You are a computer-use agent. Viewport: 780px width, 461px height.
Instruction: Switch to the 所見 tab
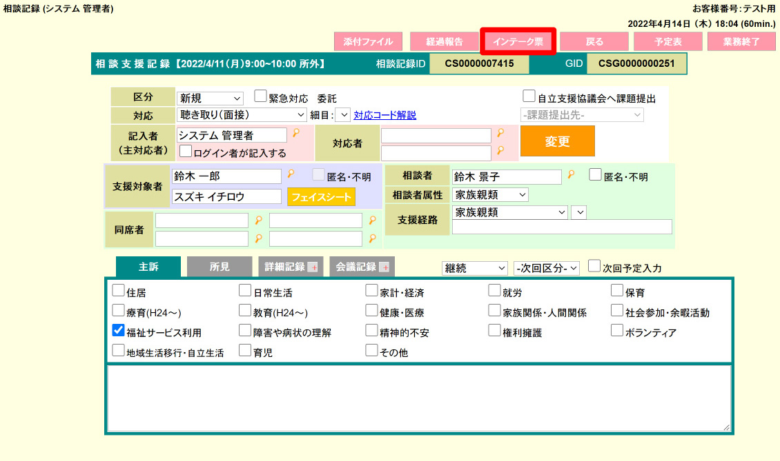coord(220,266)
